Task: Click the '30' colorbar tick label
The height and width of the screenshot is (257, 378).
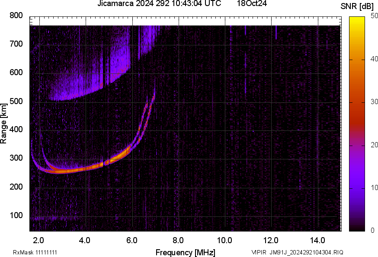Action: point(374,102)
